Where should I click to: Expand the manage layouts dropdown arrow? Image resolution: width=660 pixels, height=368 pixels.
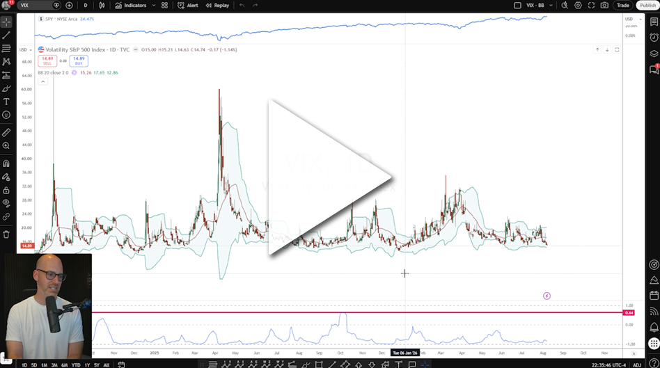pos(551,6)
